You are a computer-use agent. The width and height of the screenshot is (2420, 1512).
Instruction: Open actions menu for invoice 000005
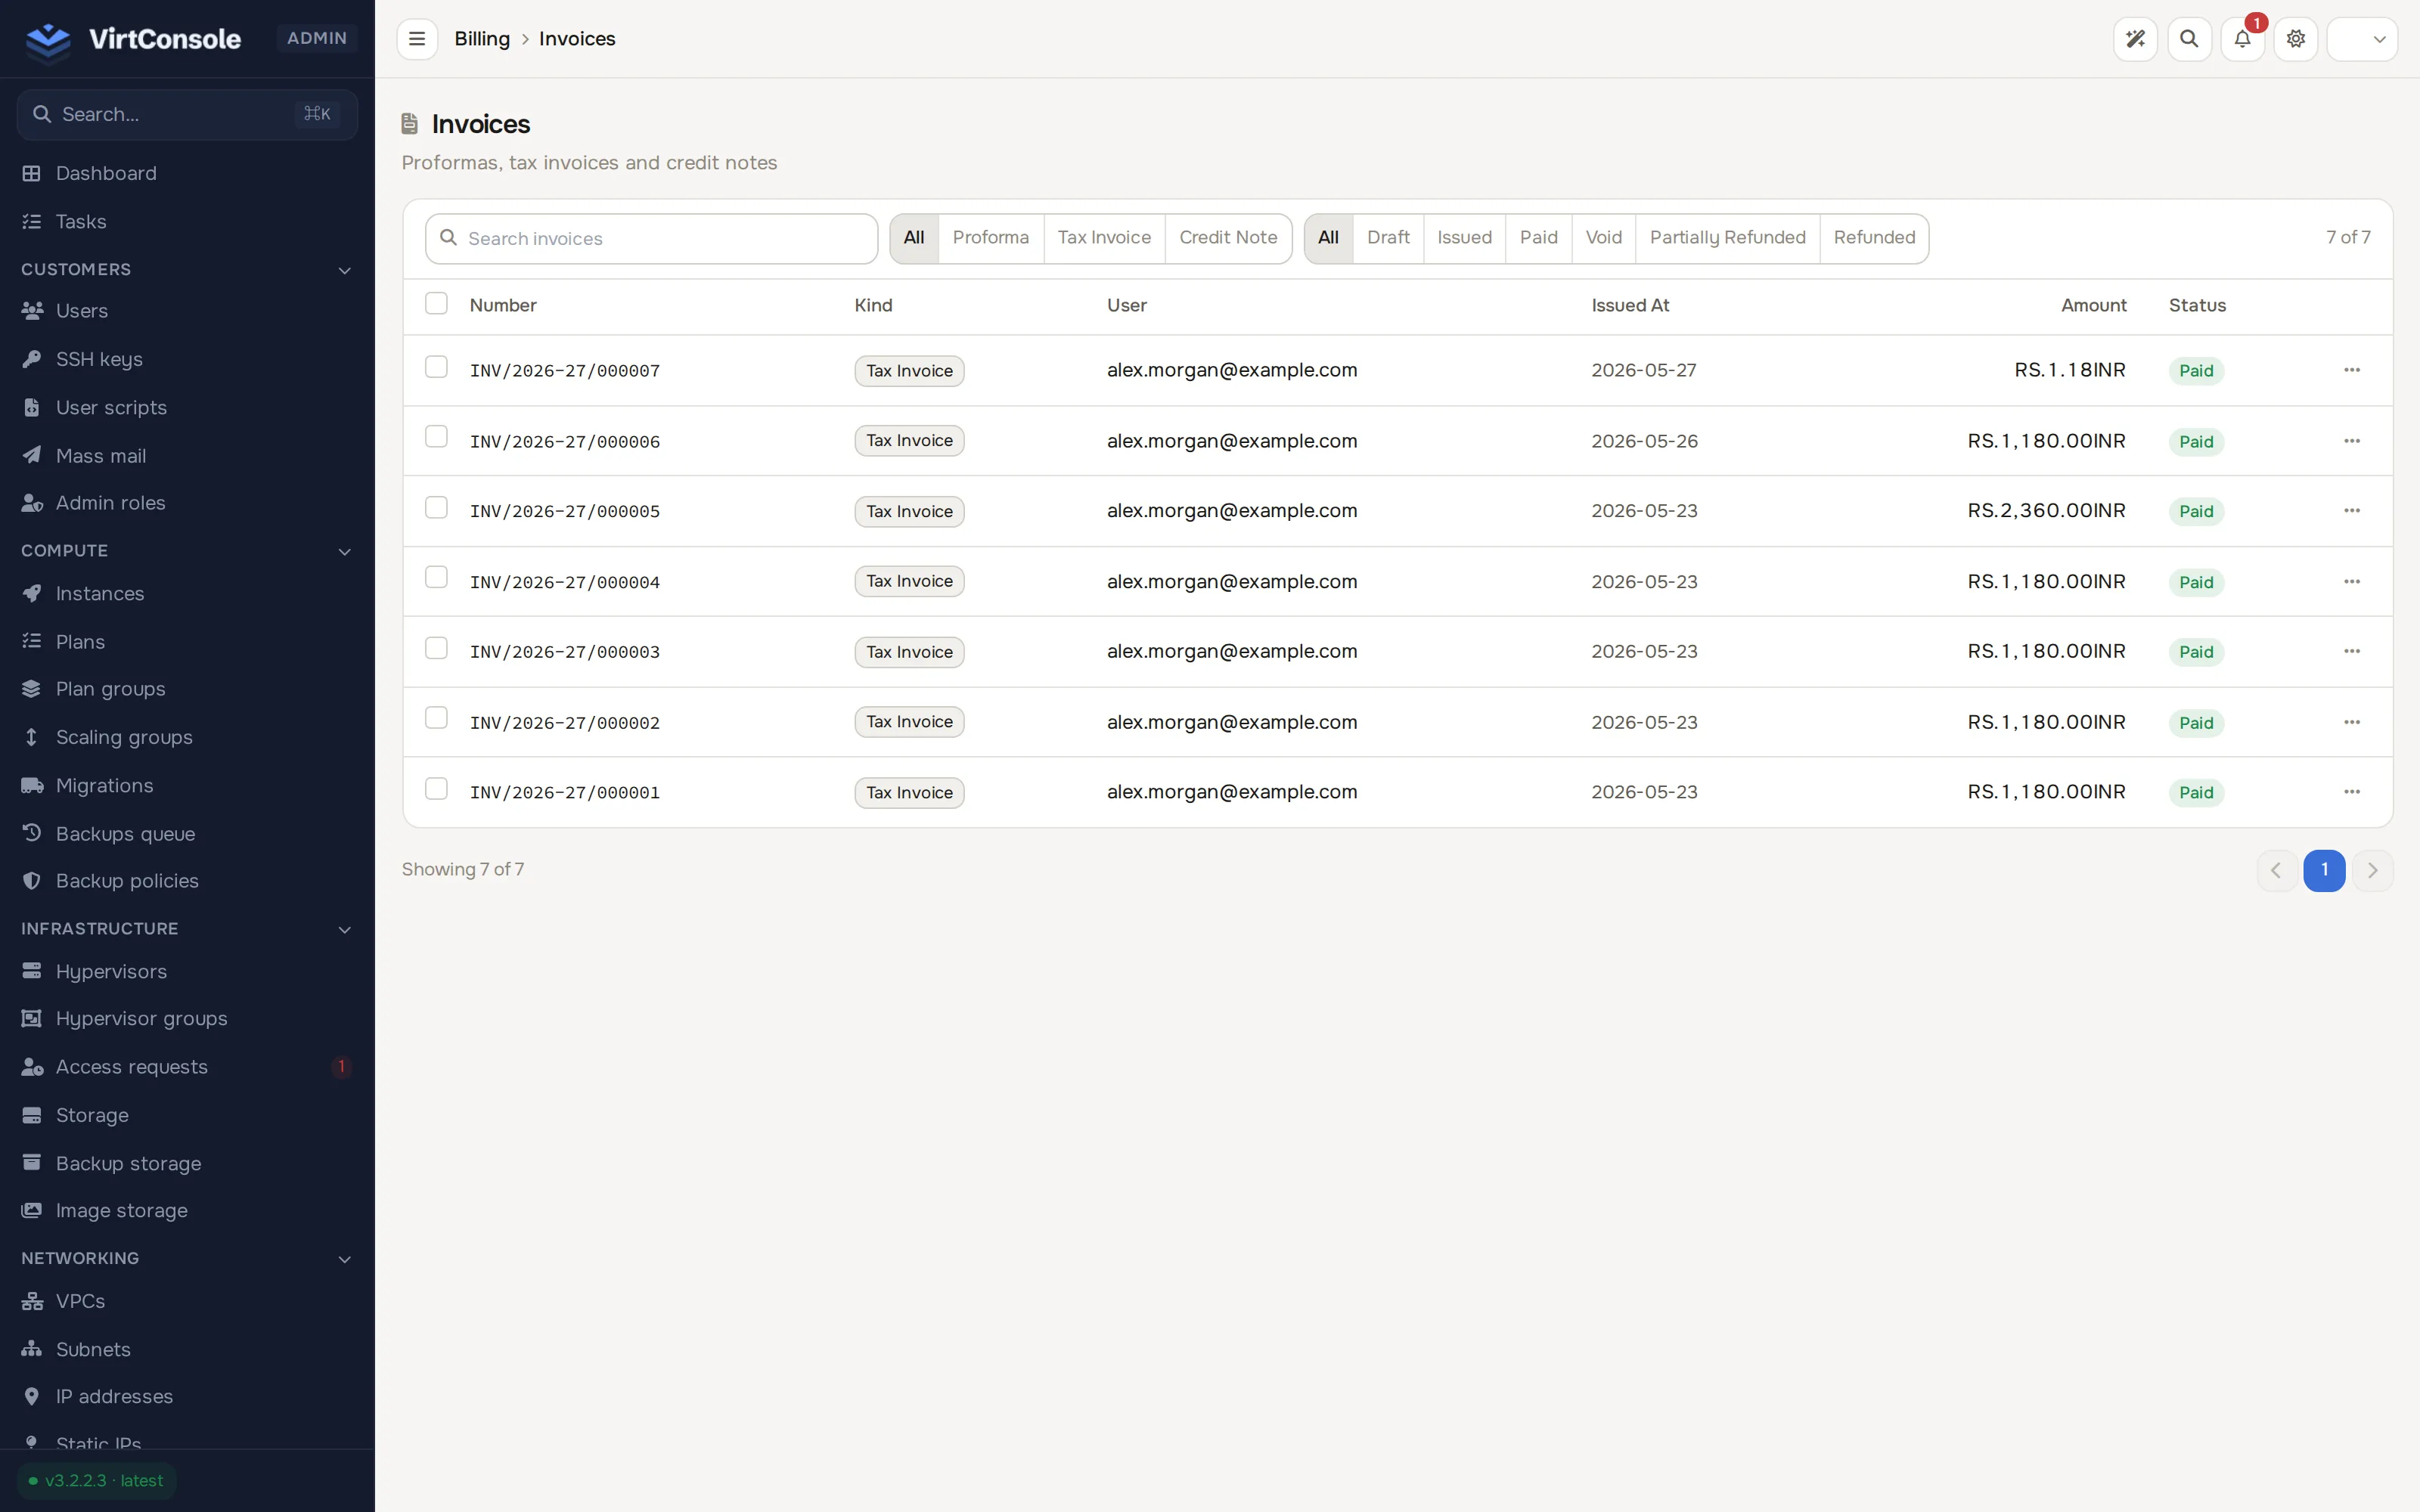[2352, 511]
